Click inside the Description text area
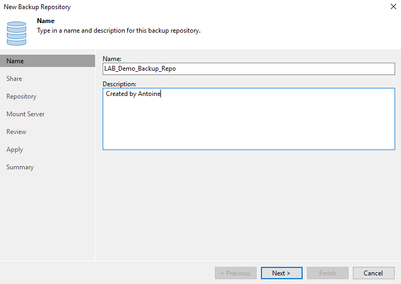 coord(249,119)
